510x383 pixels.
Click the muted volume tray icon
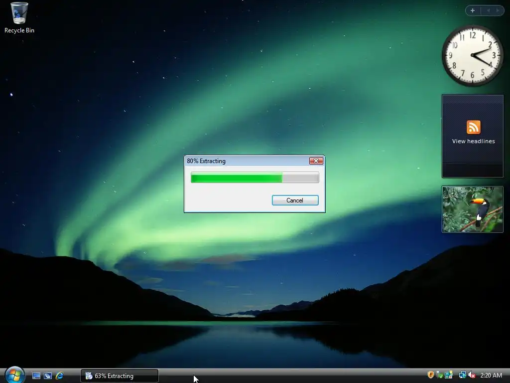(x=472, y=375)
